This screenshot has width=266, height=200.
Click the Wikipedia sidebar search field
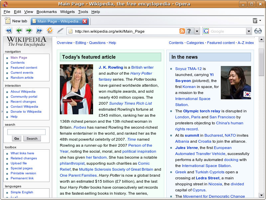[26, 132]
